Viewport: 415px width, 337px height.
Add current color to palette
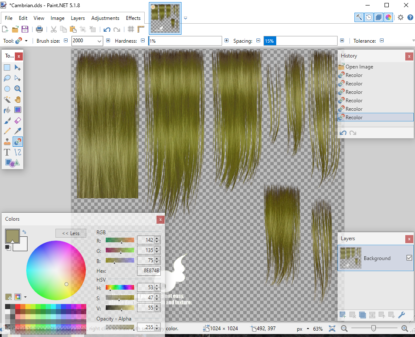(8, 297)
